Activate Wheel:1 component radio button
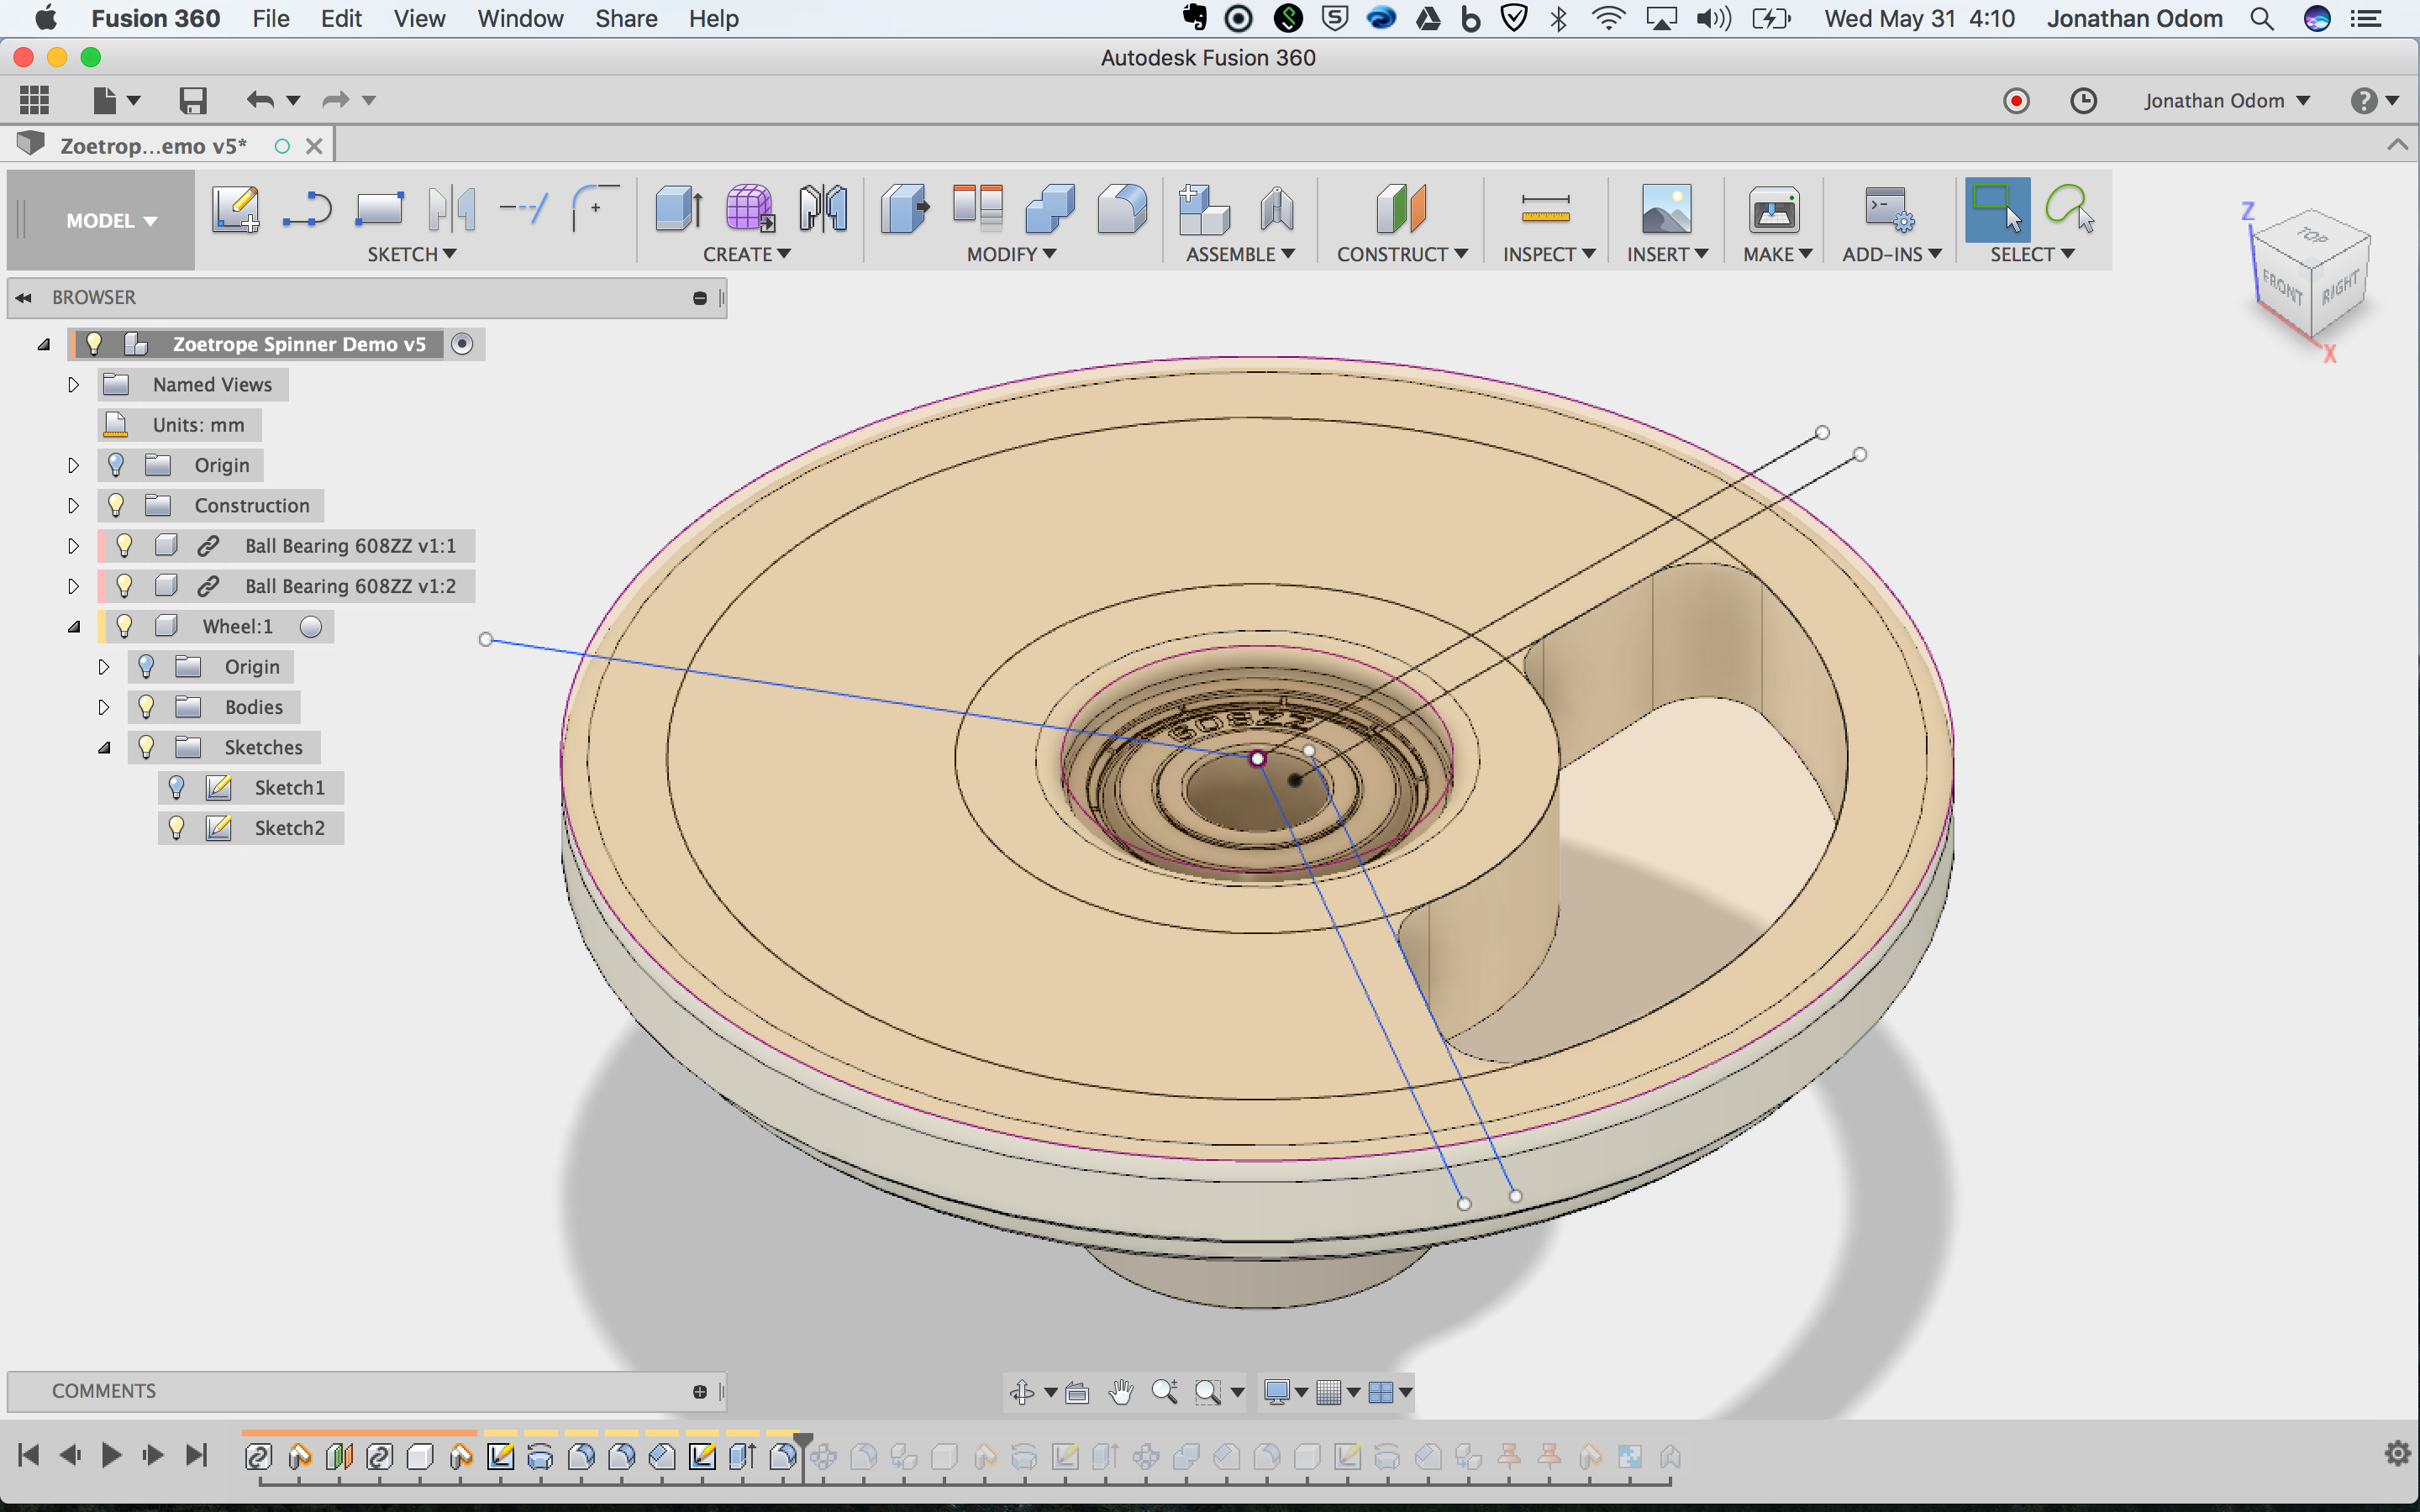The image size is (2420, 1512). pos(311,626)
